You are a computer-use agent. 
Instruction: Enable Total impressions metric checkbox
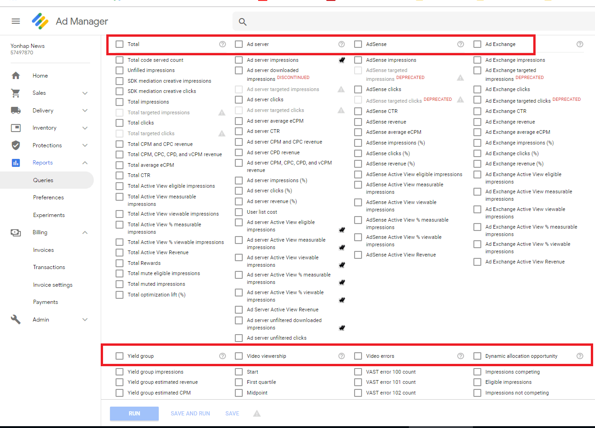coord(120,102)
